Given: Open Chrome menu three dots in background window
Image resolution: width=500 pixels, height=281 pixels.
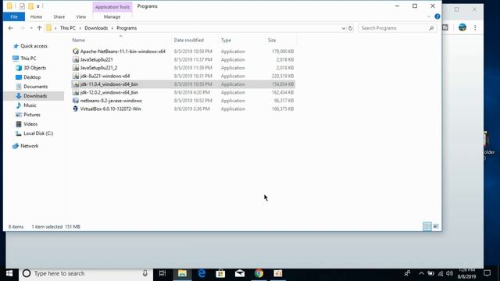Looking at the screenshot, I should point(475,28).
